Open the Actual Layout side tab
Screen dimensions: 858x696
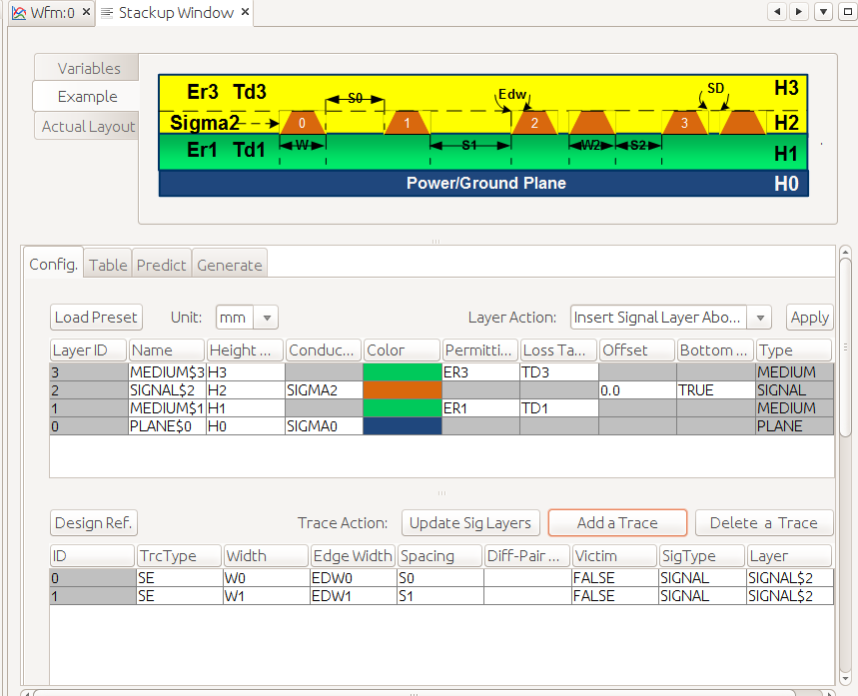(x=88, y=127)
